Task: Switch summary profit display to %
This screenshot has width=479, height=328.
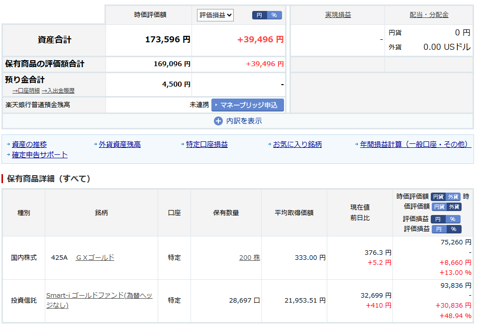Action: click(274, 15)
